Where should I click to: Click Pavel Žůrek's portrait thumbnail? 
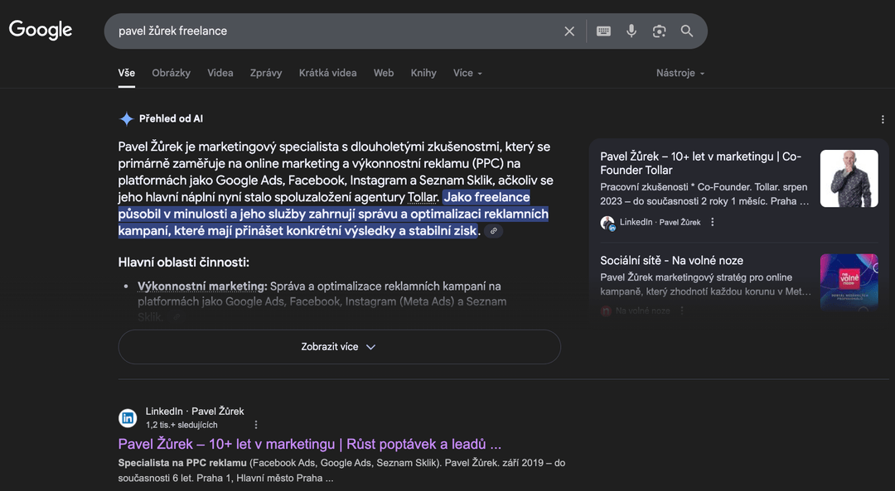pos(849,178)
